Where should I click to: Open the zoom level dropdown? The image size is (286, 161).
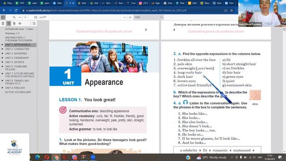[x=148, y=17]
